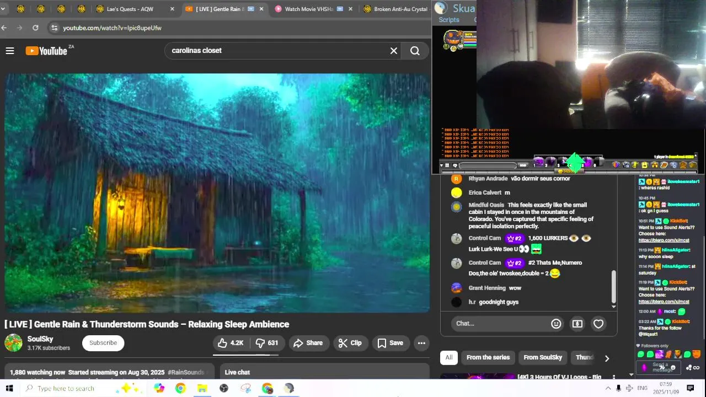Viewport: 706px width, 397px height.
Task: Click the live chat scrollbar
Action: click(x=613, y=286)
